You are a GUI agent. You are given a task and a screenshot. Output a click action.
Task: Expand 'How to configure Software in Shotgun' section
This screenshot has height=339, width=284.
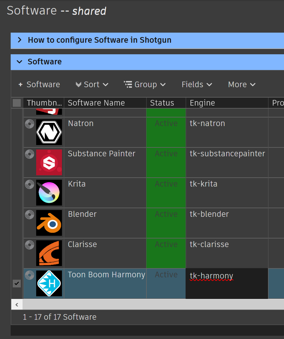(20, 40)
